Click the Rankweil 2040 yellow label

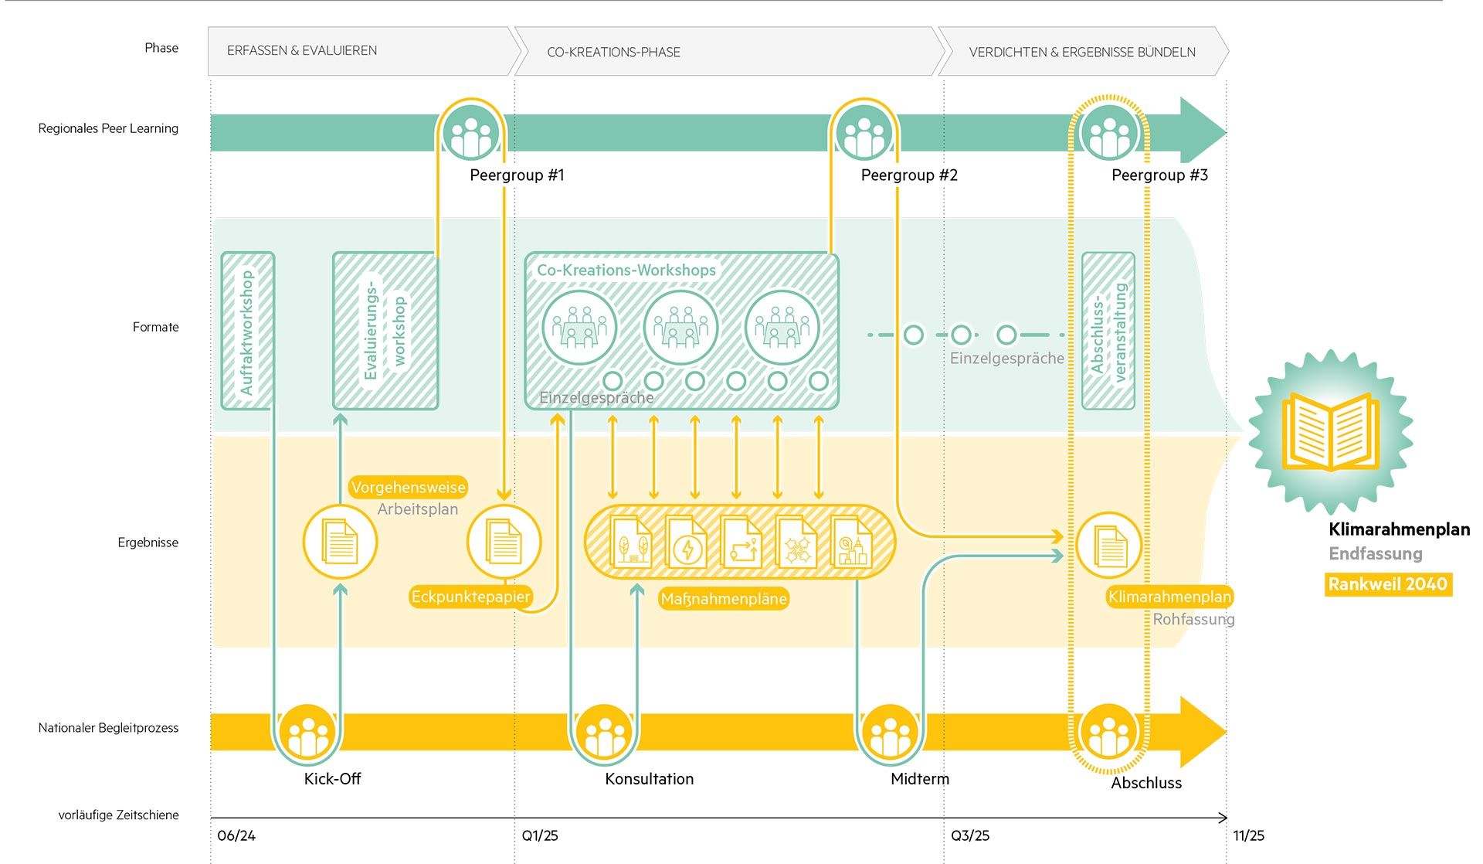tap(1387, 584)
